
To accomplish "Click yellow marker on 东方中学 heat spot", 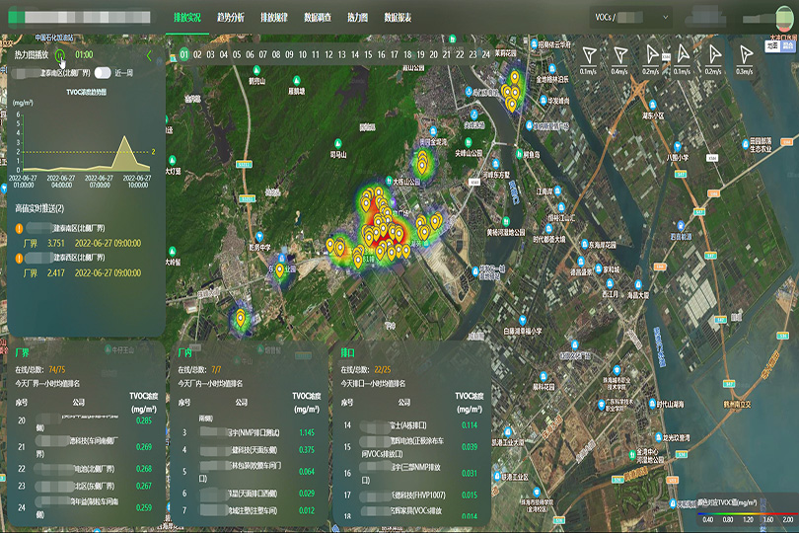I will (279, 269).
